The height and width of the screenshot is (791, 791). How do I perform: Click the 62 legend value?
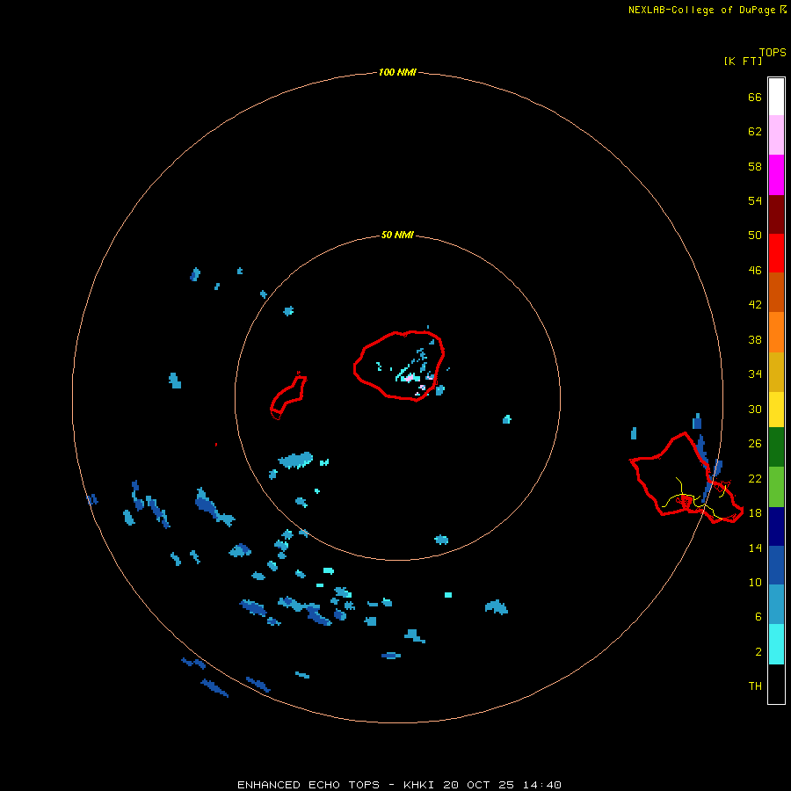(x=755, y=132)
